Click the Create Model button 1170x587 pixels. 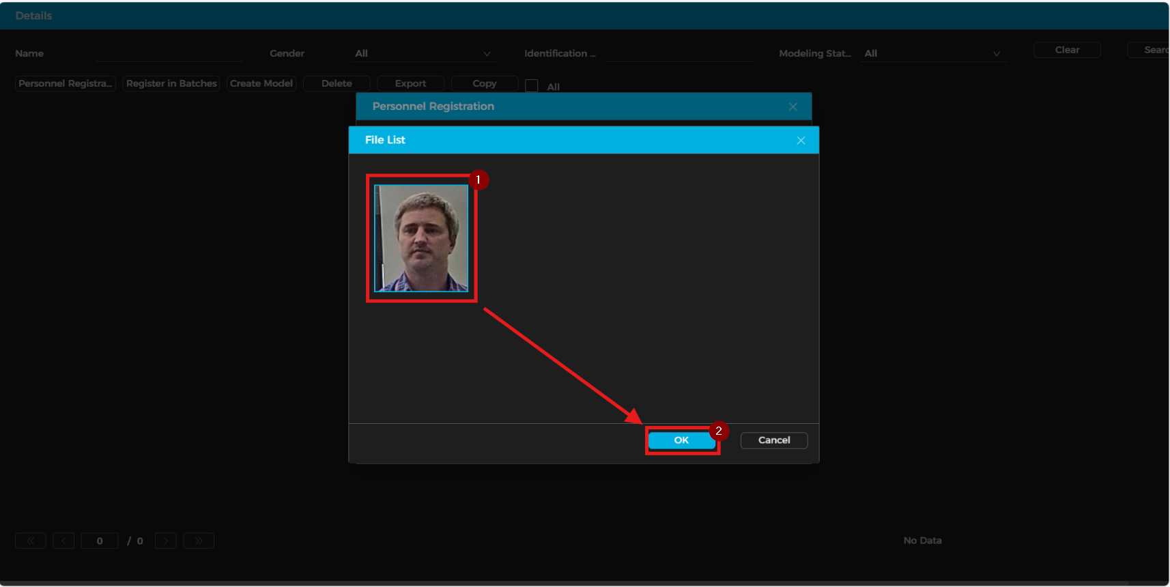[261, 83]
